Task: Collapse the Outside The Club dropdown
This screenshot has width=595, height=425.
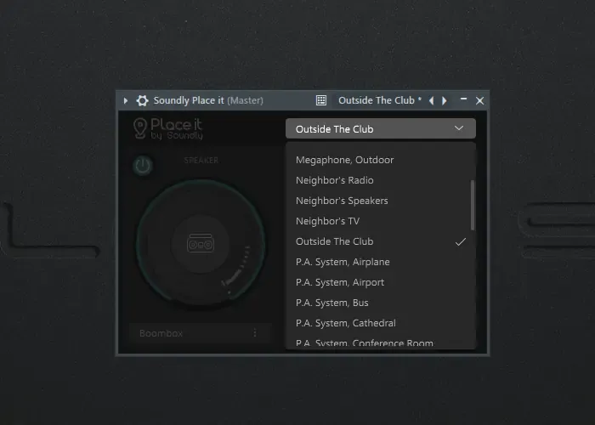Action: 381,128
